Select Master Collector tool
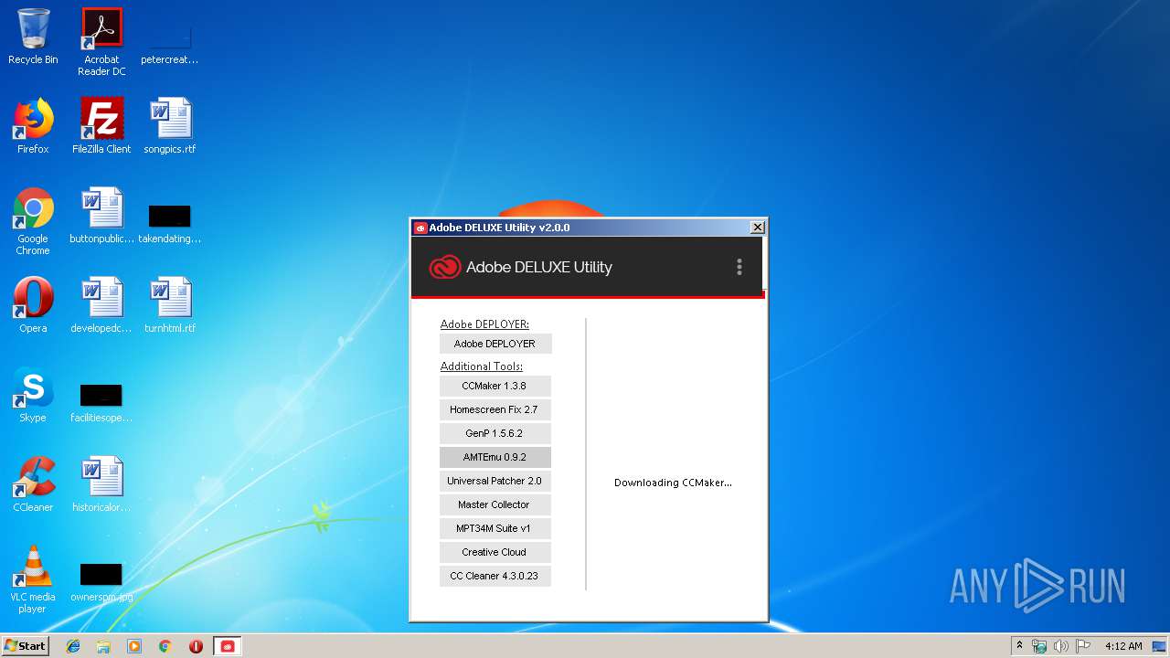Screen dimensions: 1170x658 (495, 504)
